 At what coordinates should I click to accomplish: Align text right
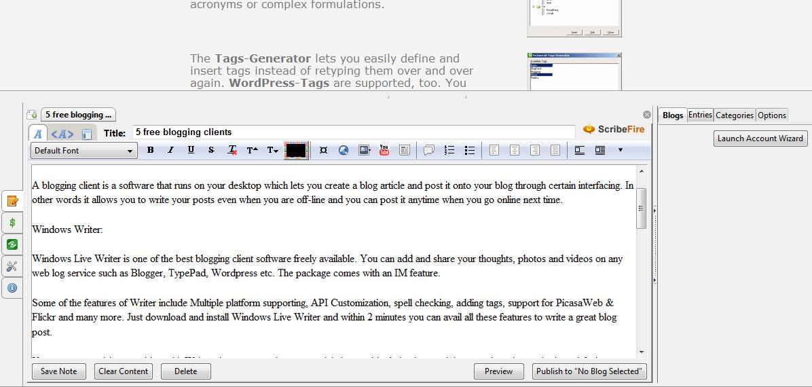coord(535,150)
